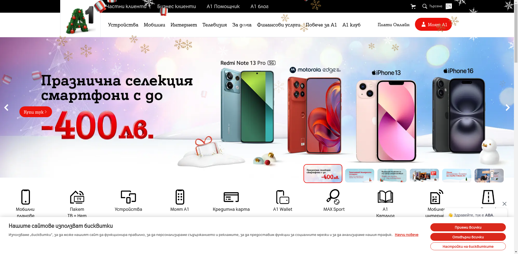The image size is (518, 254).
Task: Click the Приеми всички cookies button
Action: (468, 227)
